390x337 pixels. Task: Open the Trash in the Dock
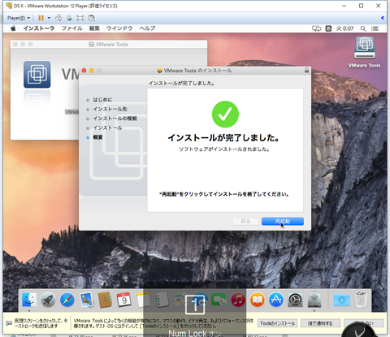361,300
